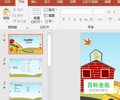120x100 pixels.
Task: Open the Layout (版式) menu
Action: click(50, 10)
